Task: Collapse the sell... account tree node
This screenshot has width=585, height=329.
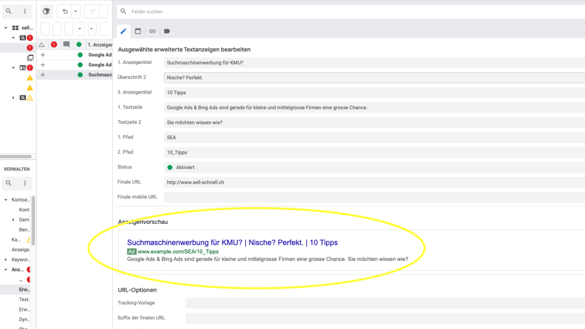Action: pyautogui.click(x=6, y=27)
